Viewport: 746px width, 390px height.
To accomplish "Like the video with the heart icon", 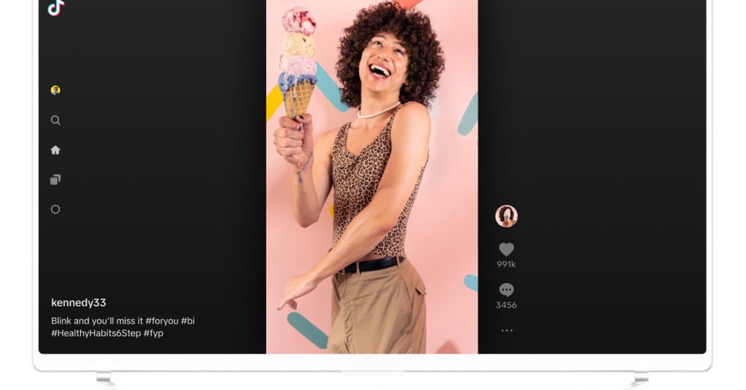I will 507,249.
